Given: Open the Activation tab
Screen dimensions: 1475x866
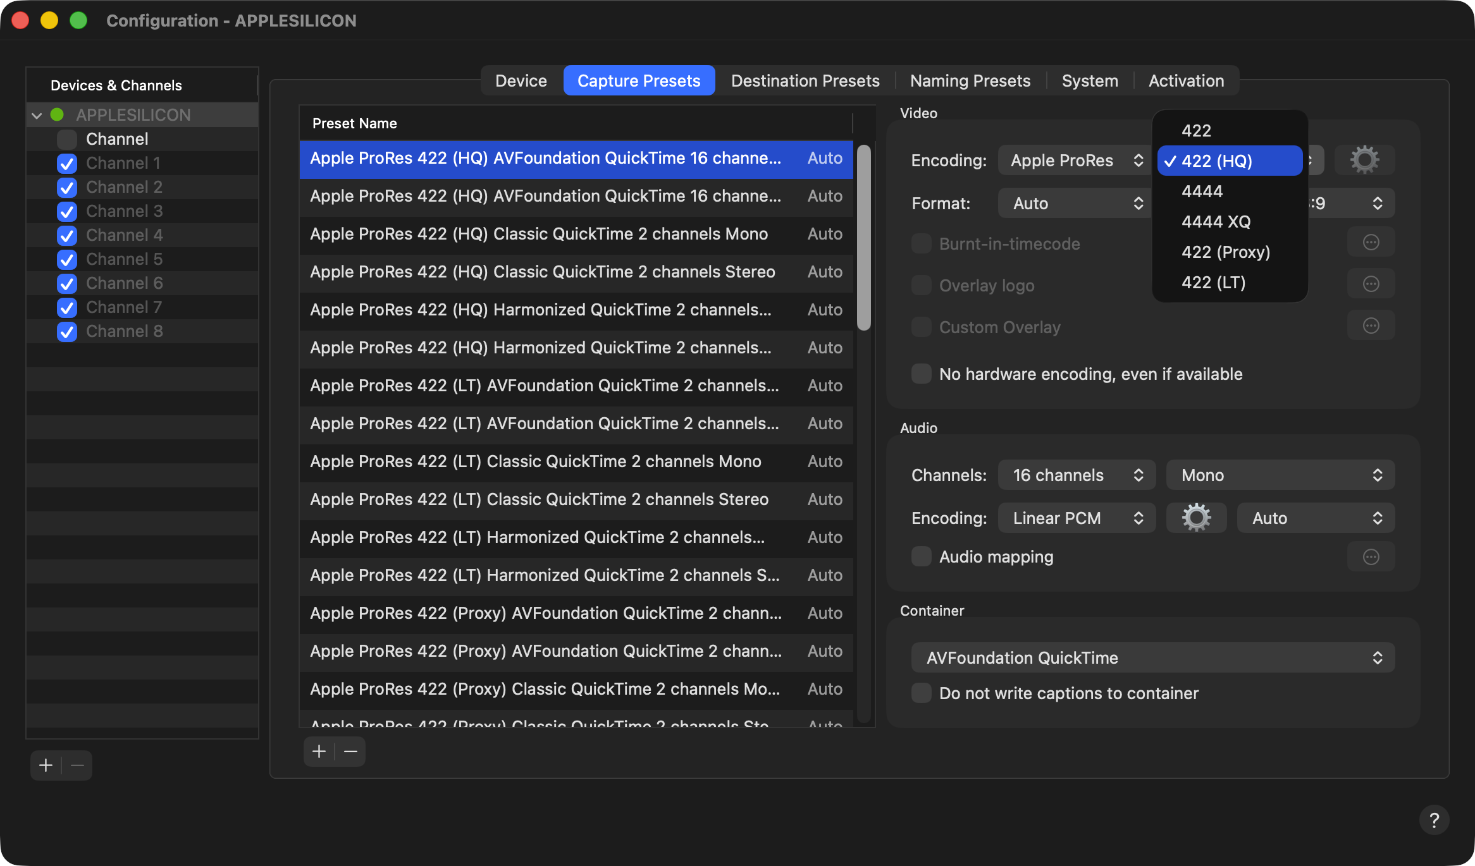Looking at the screenshot, I should pyautogui.click(x=1186, y=80).
